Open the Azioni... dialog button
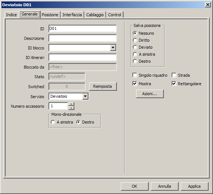213x194 pixels. tap(150, 94)
